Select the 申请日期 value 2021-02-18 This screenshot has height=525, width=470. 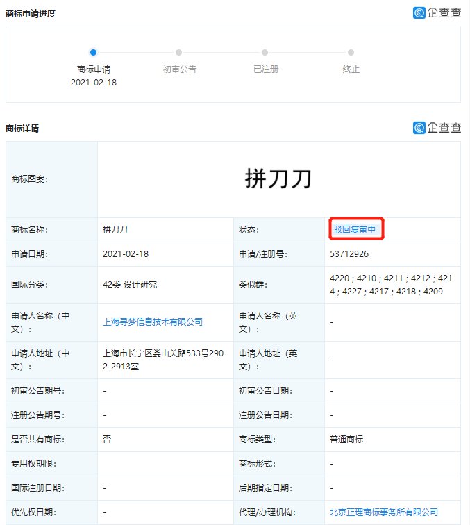[x=126, y=253]
